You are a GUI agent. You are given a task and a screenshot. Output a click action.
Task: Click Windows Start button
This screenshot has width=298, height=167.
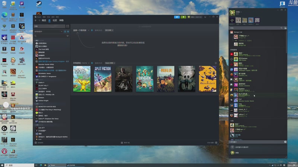point(2,165)
